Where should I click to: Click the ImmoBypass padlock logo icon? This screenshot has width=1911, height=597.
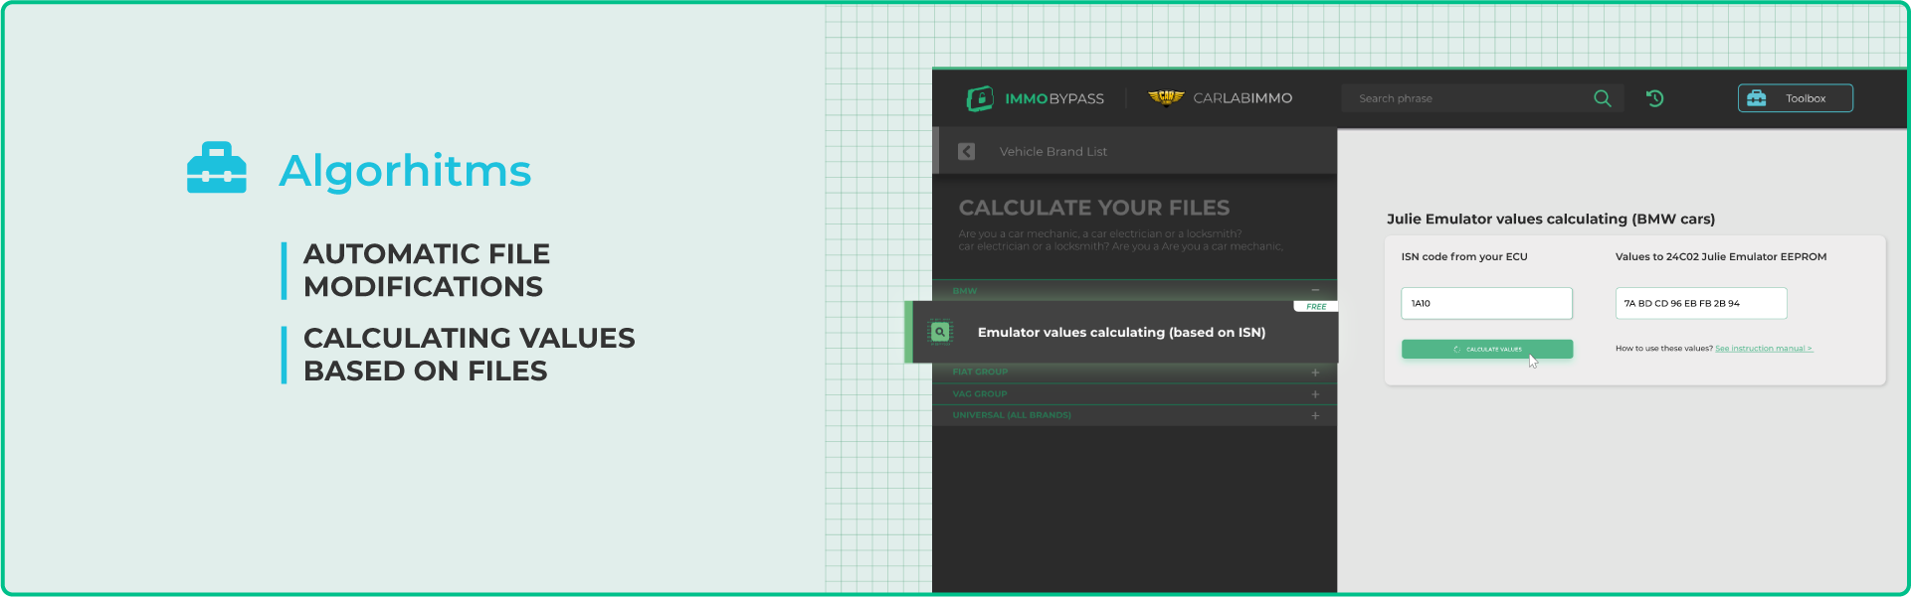point(980,98)
